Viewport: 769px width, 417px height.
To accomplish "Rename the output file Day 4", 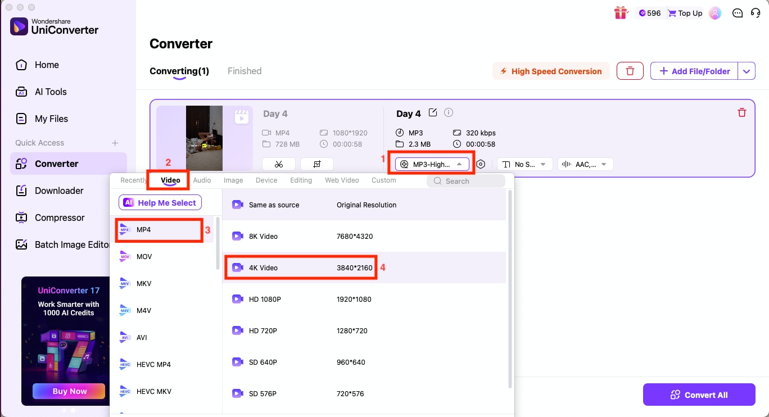I will click(433, 112).
